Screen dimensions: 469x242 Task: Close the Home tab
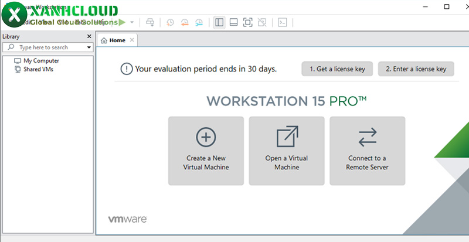click(132, 40)
